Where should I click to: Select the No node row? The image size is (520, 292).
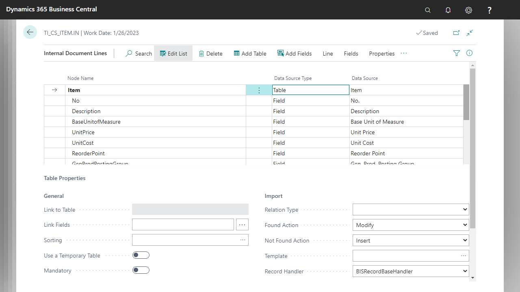click(x=156, y=101)
